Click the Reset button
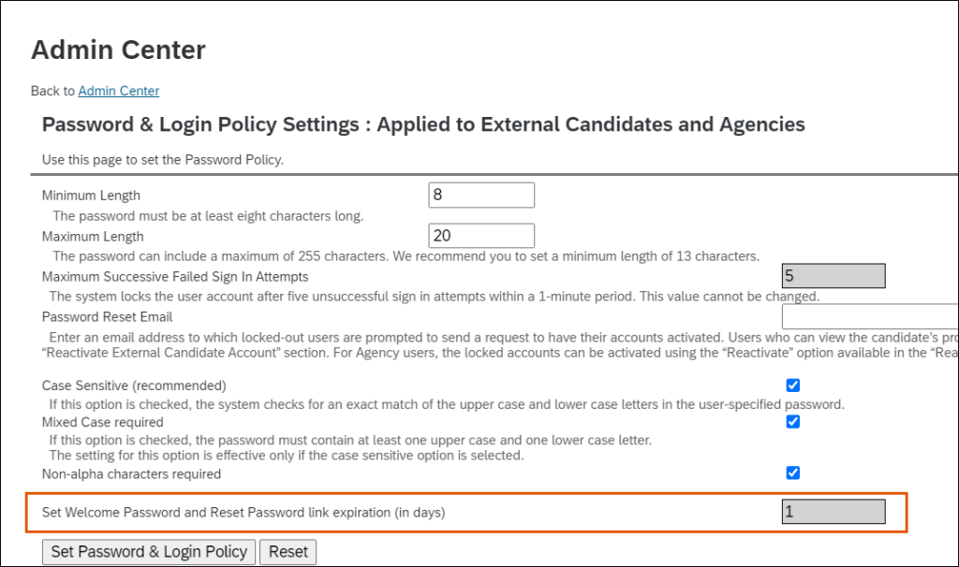 (288, 552)
